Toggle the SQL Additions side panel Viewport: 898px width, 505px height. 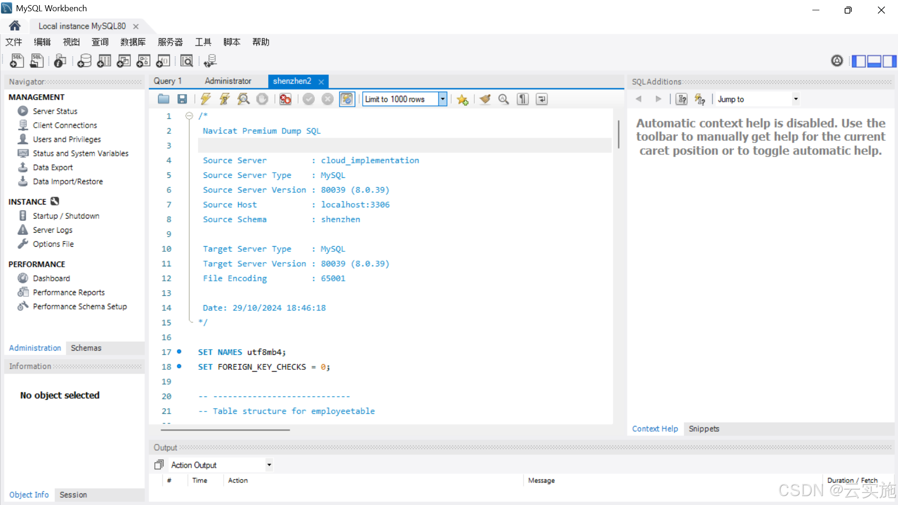pos(890,61)
